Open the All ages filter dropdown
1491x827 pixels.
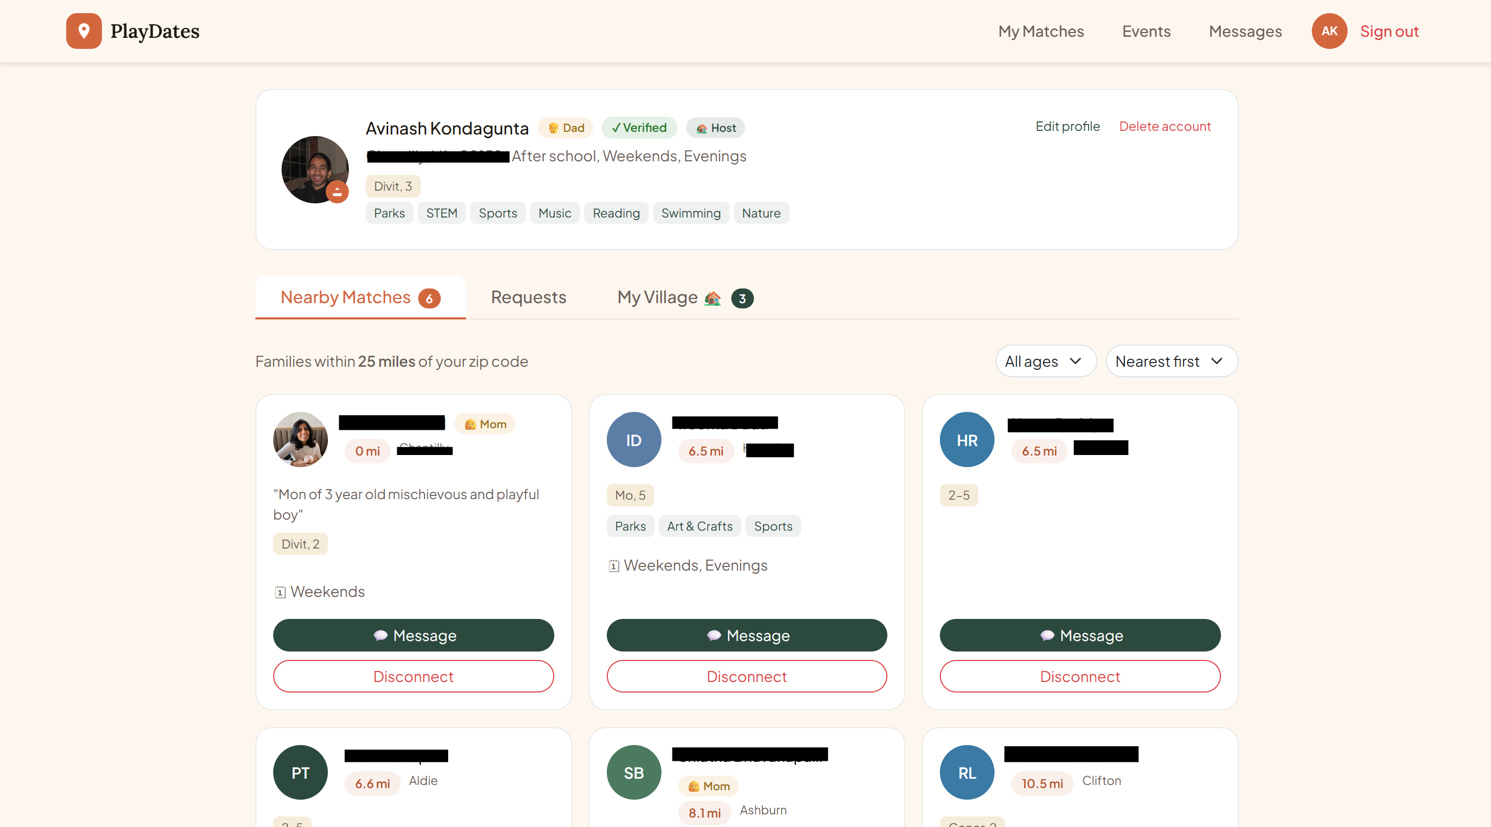[1045, 361]
